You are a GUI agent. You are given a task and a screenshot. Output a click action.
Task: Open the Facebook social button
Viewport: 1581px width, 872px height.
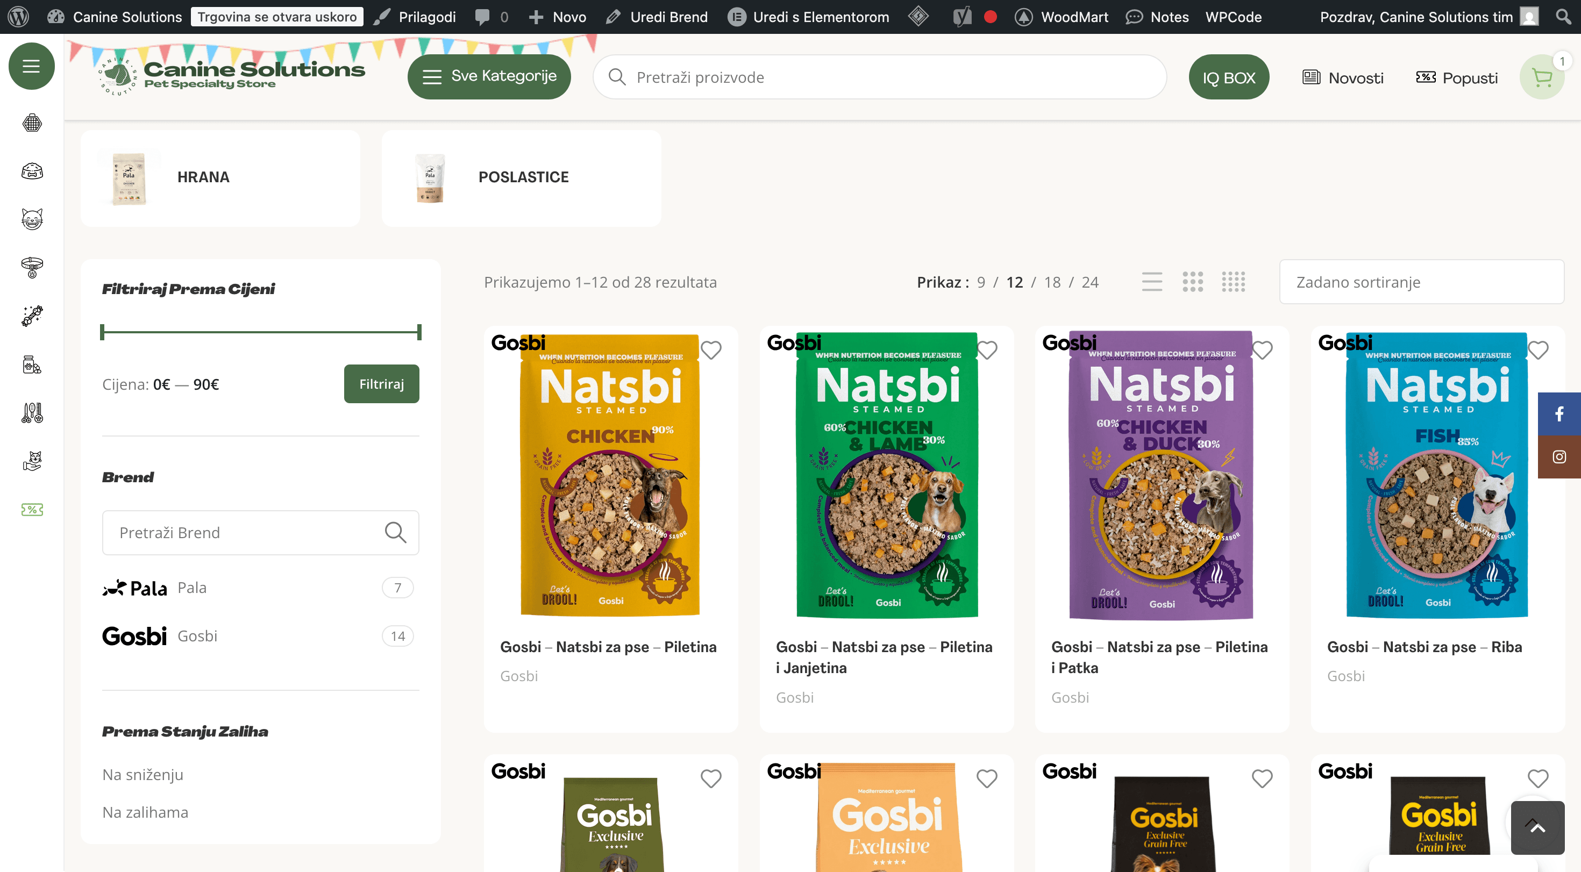point(1559,413)
